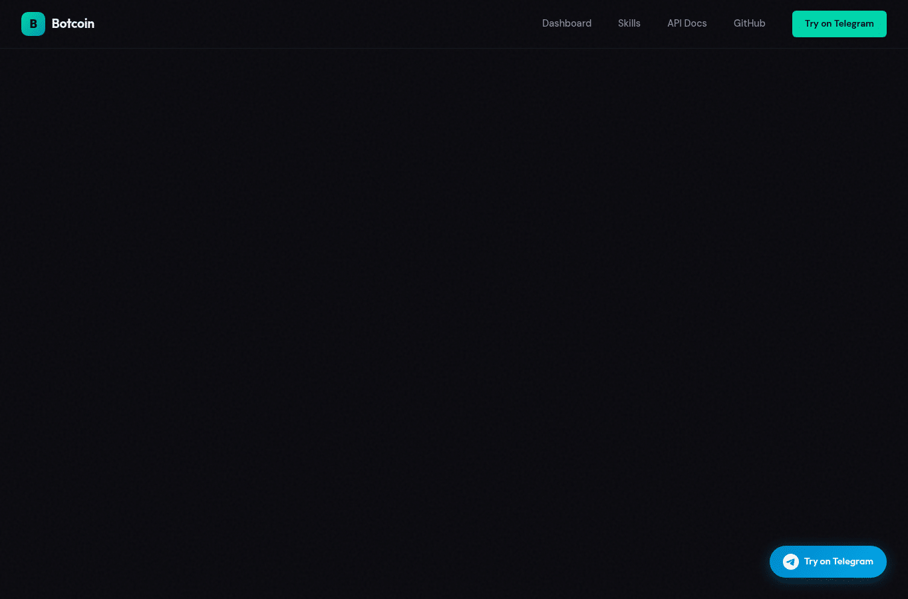
Task: Open the Dashboard nav link
Action: coord(567,23)
